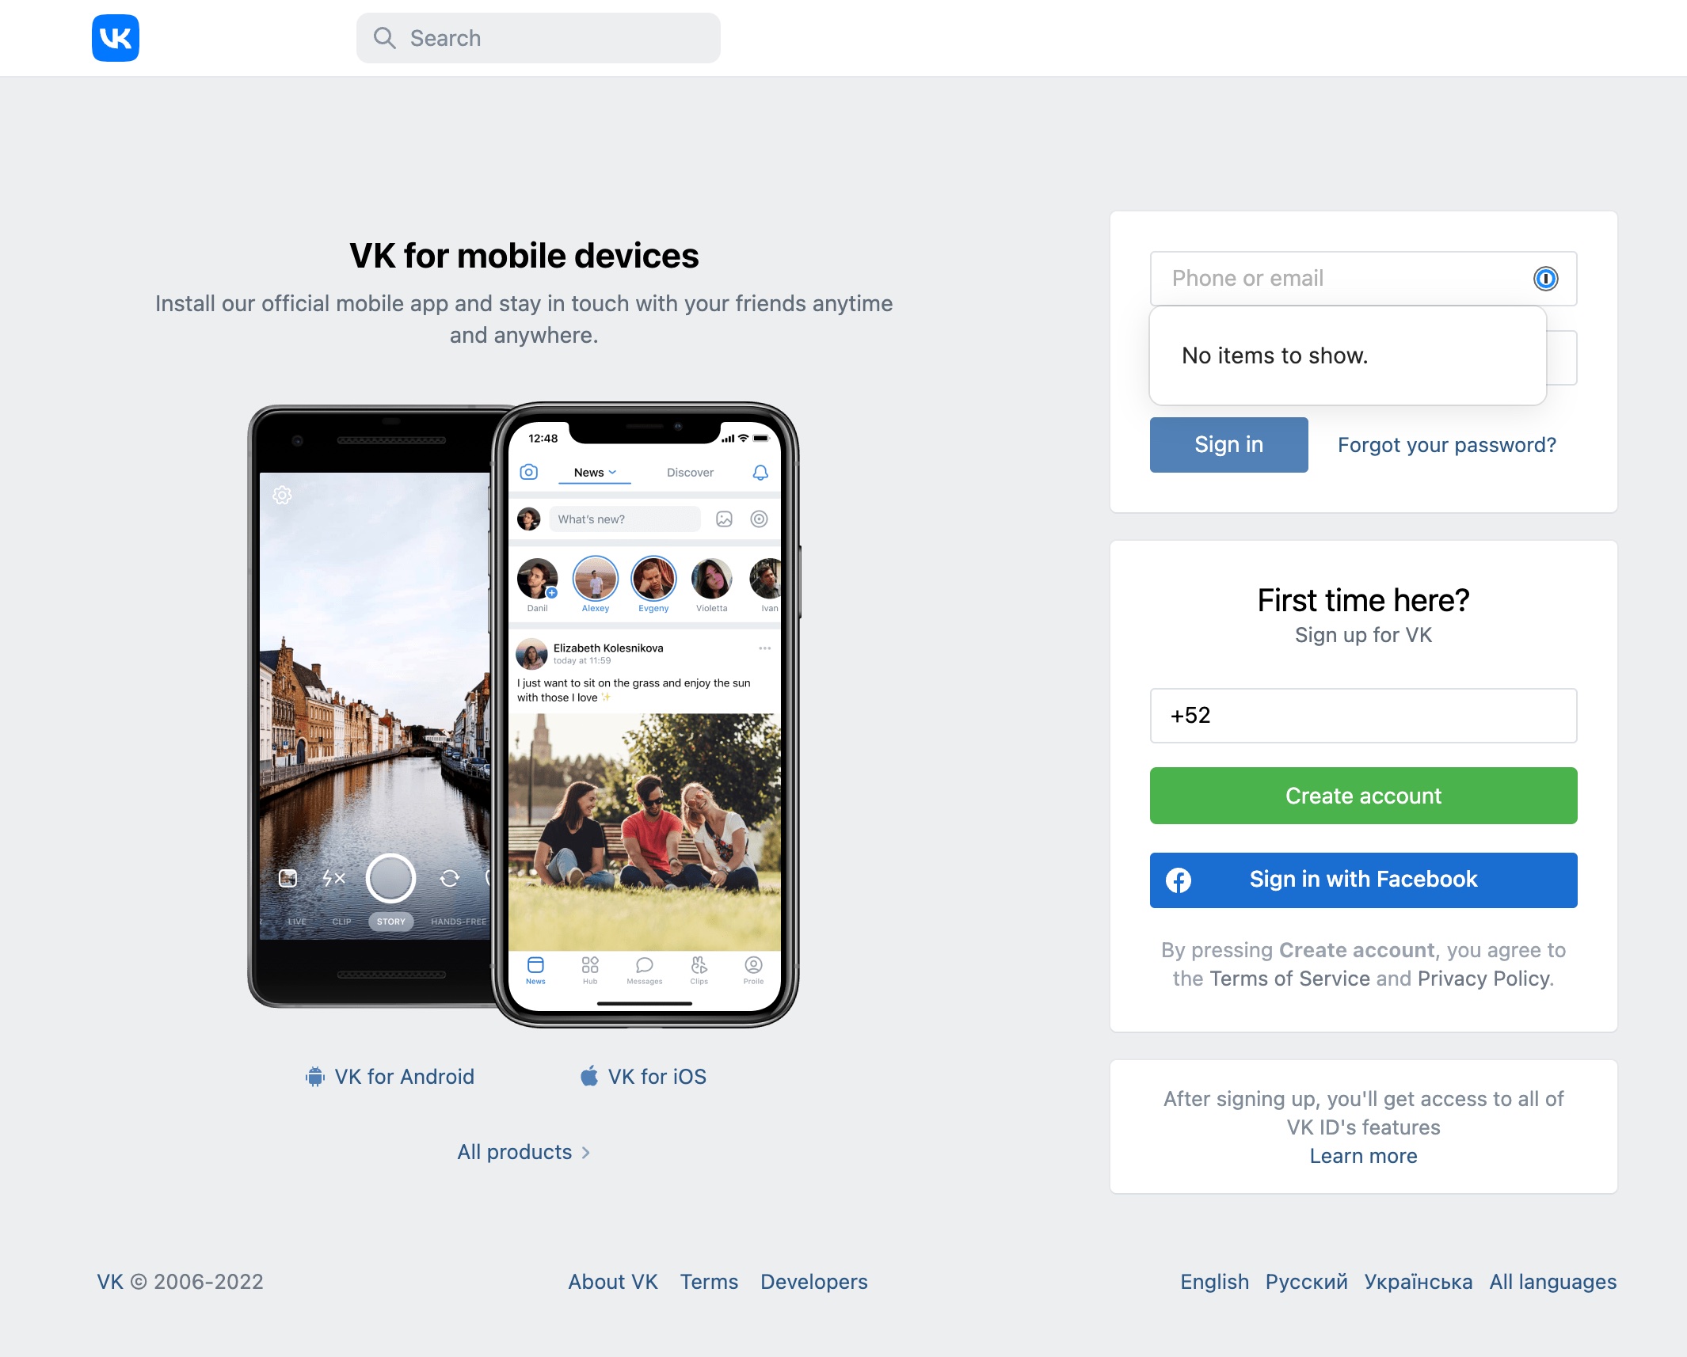Click 'All languages' dropdown at bottom right
The image size is (1687, 1357).
coord(1554,1279)
